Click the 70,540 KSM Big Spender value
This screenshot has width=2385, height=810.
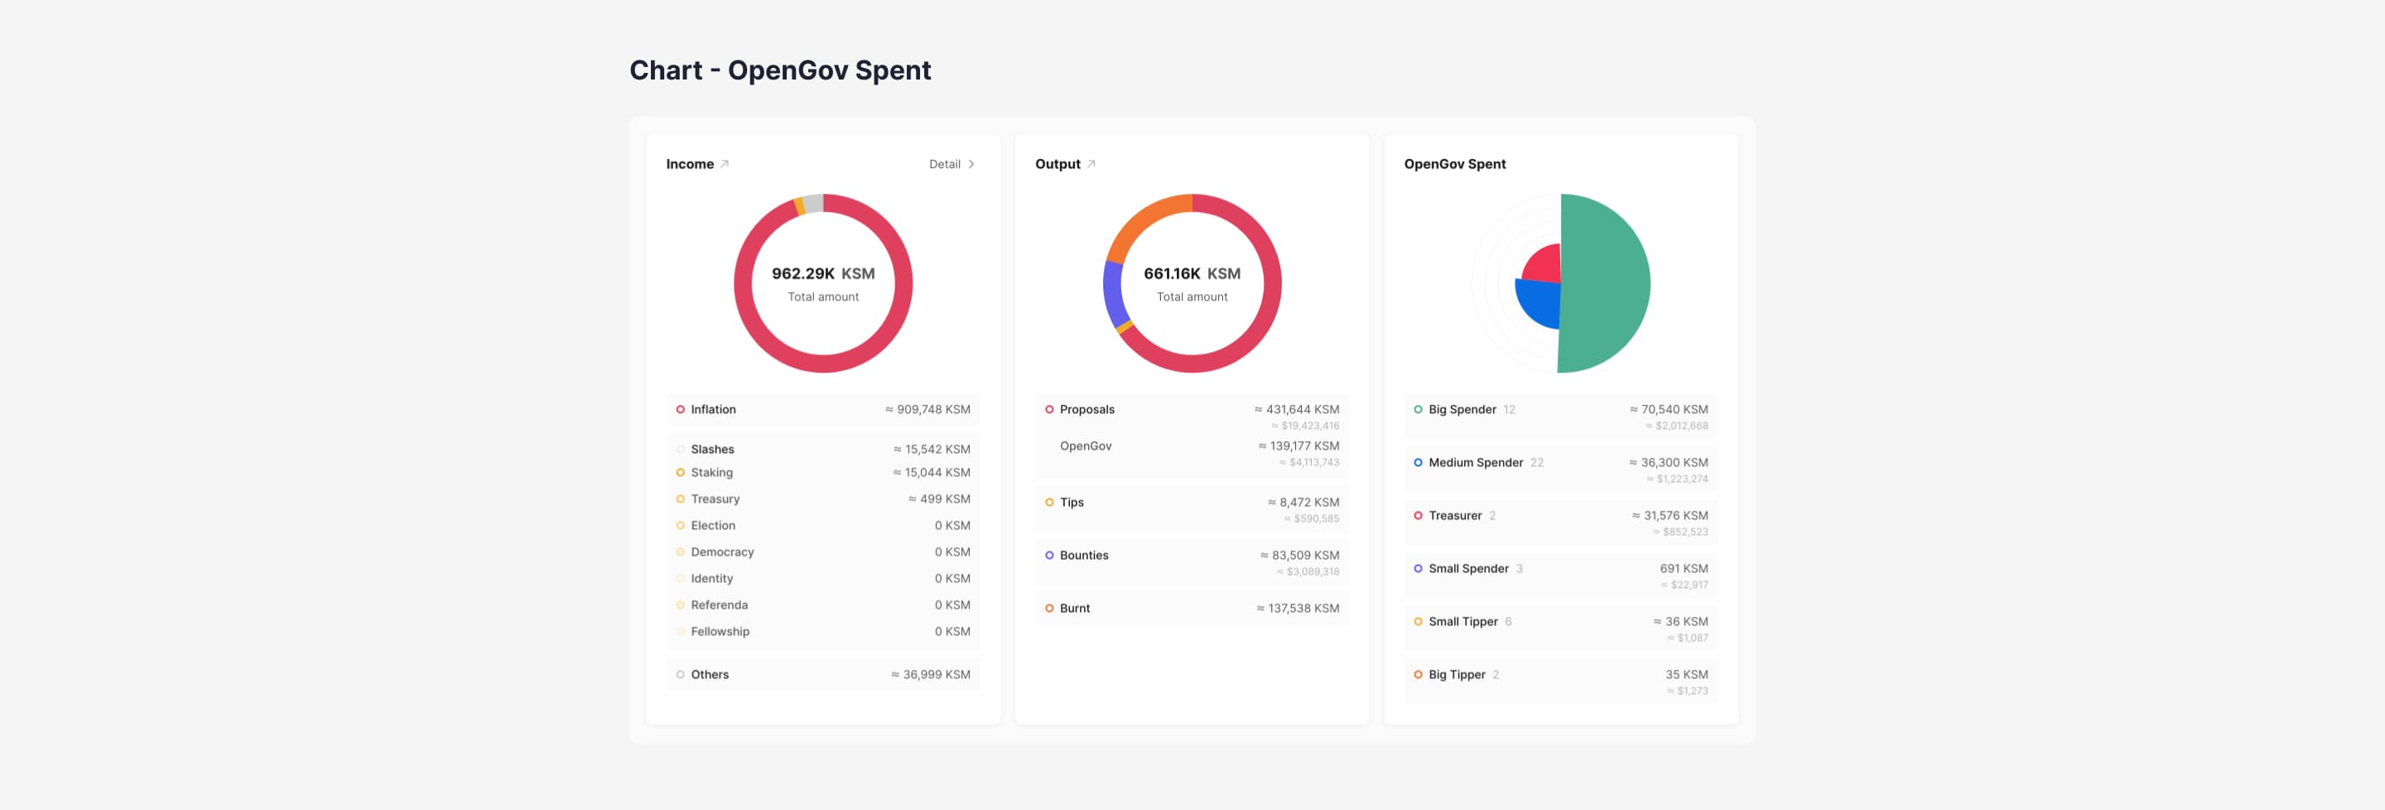(1669, 409)
